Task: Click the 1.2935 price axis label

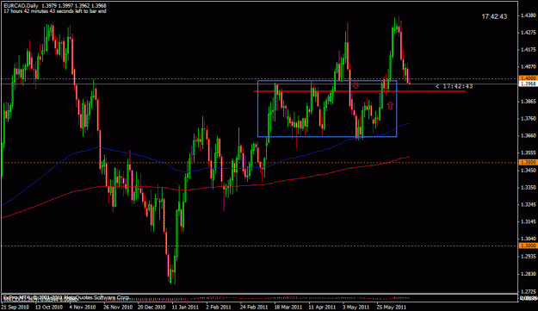Action: pyautogui.click(x=529, y=257)
